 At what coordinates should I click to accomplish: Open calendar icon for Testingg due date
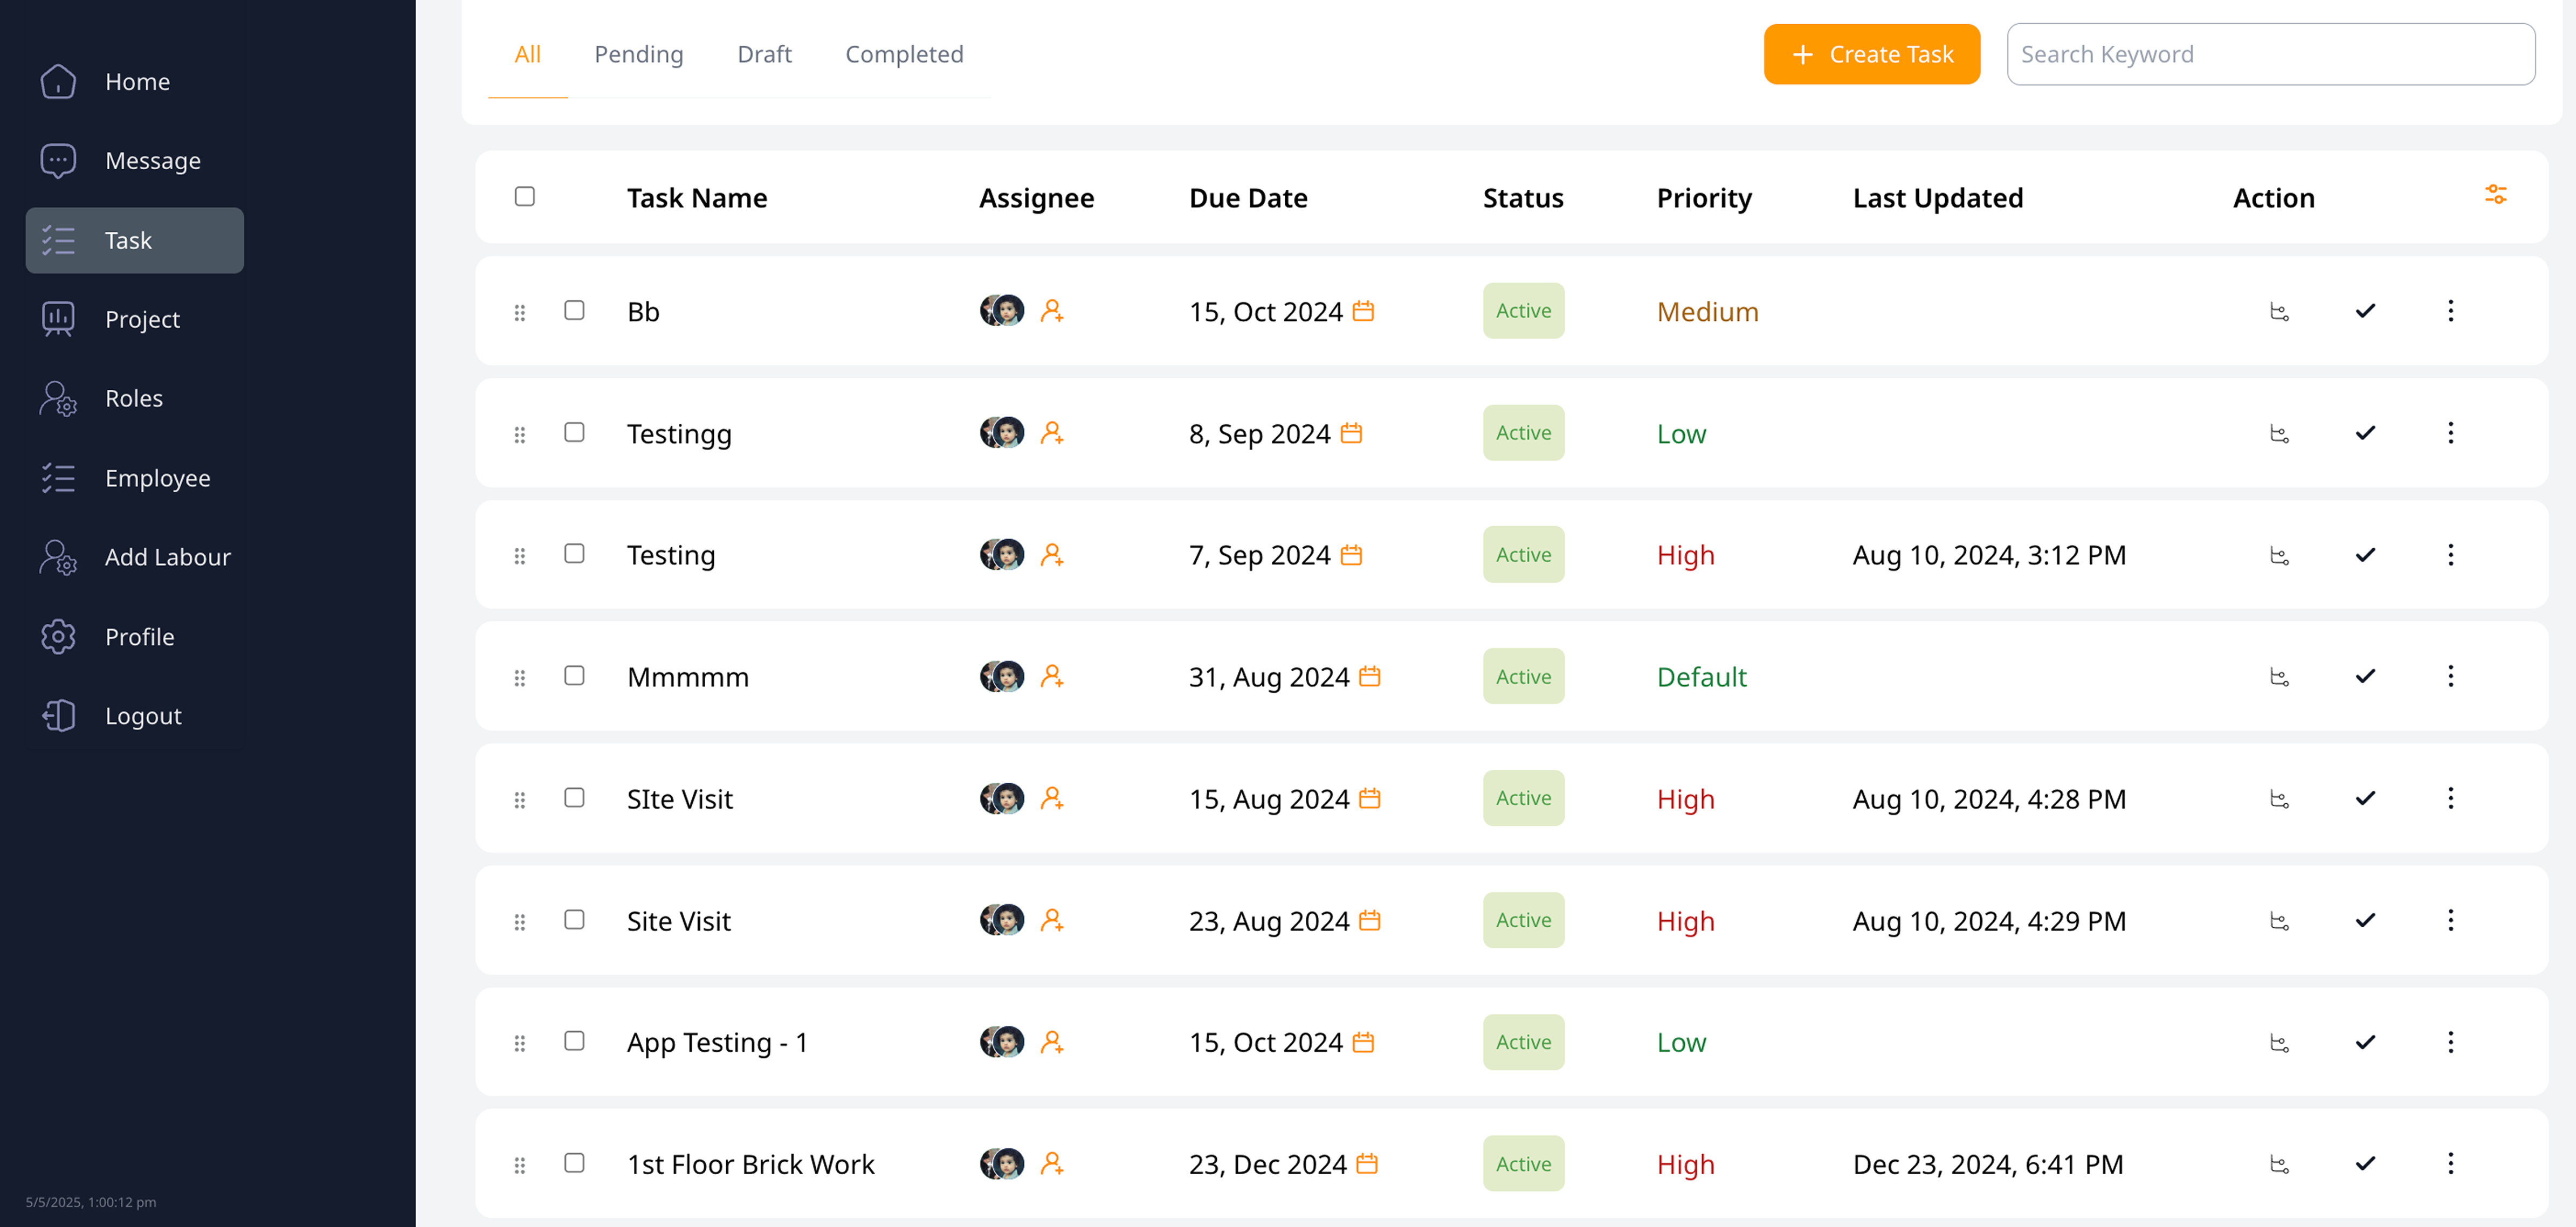click(1351, 433)
